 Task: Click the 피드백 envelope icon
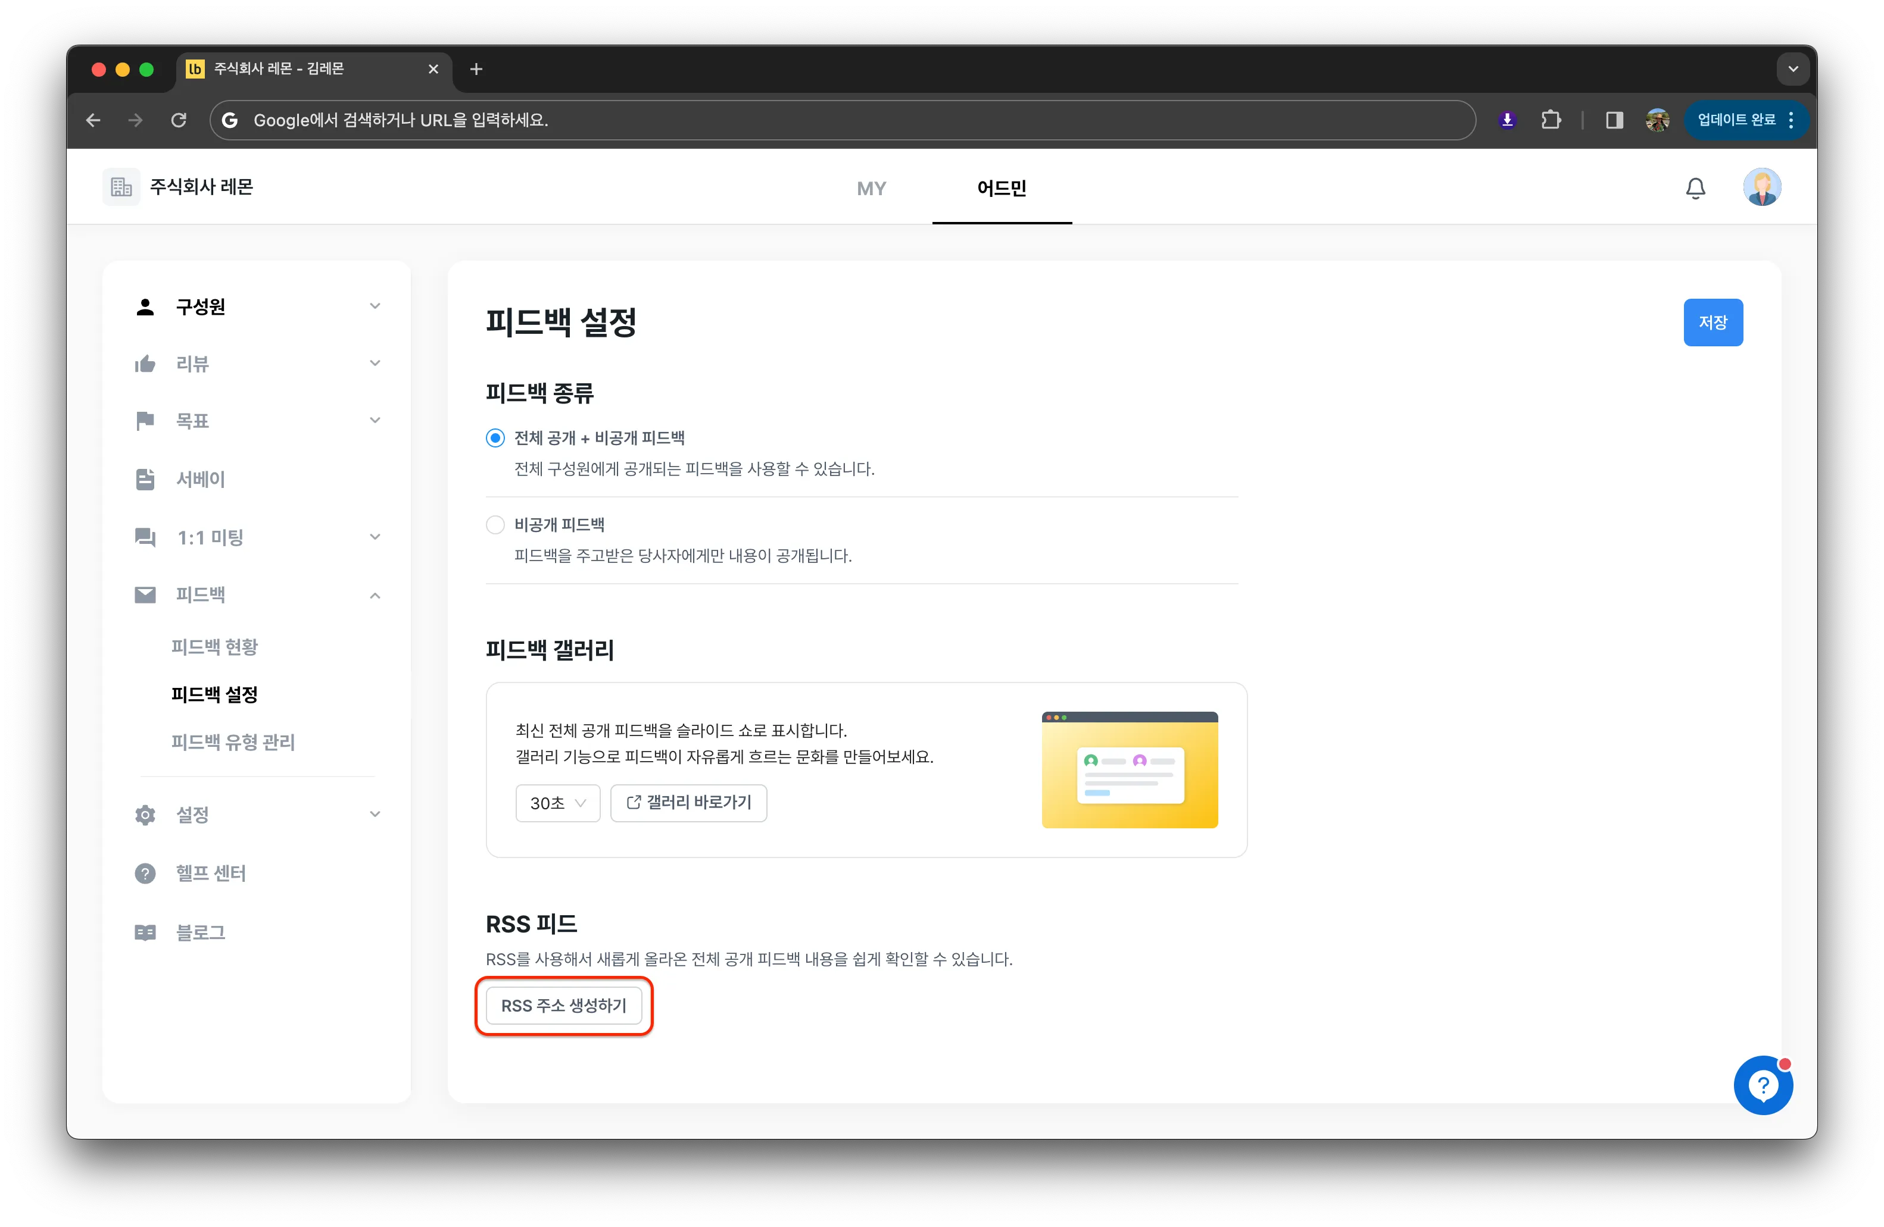pos(145,595)
